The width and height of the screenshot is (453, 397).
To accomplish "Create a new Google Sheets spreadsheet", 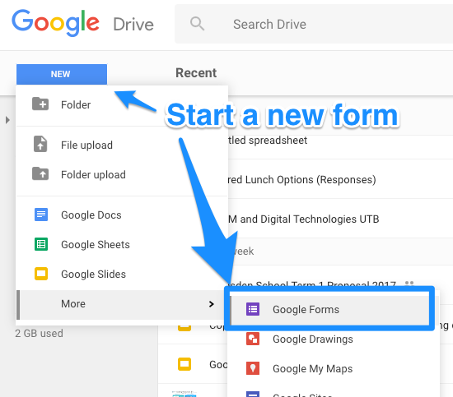I will (122, 245).
